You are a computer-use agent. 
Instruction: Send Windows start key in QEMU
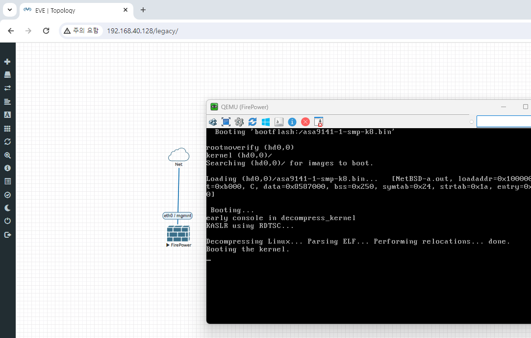[x=266, y=122]
